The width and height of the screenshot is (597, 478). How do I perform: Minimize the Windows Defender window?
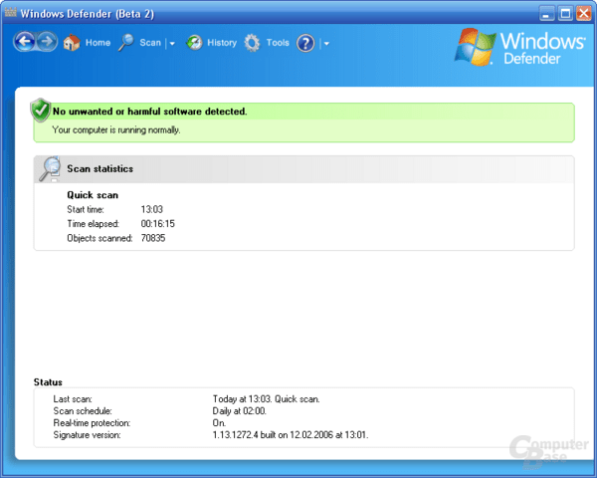point(547,14)
